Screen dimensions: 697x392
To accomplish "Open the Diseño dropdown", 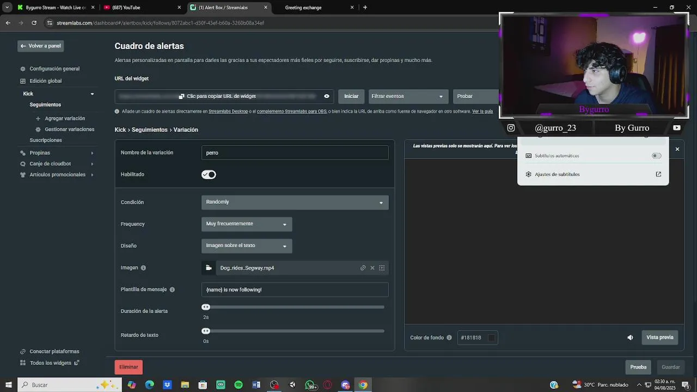I will [247, 246].
